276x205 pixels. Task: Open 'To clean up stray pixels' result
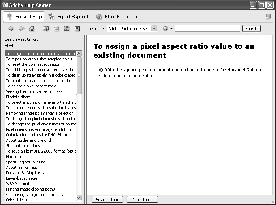(x=41, y=75)
